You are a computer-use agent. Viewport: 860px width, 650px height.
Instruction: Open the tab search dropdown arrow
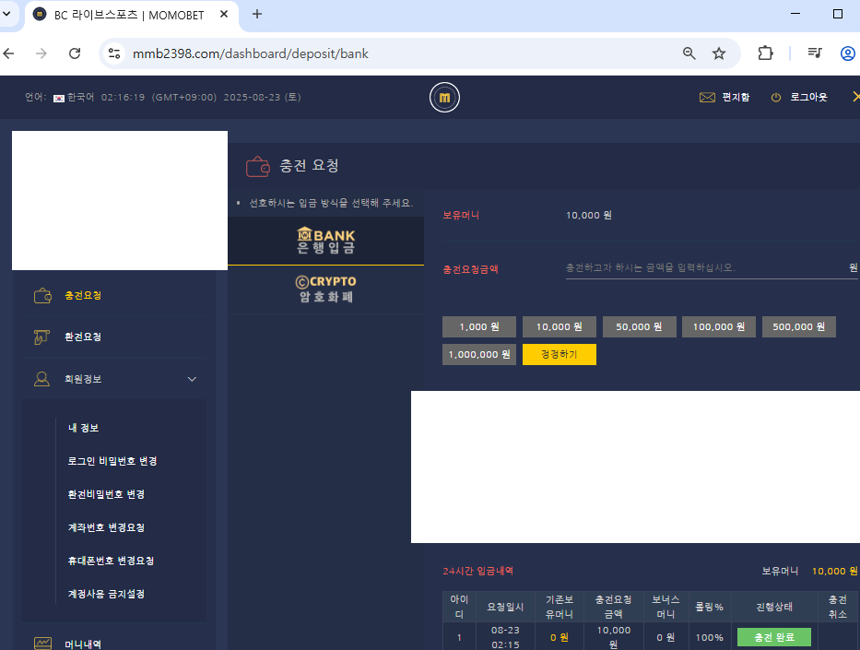7,14
